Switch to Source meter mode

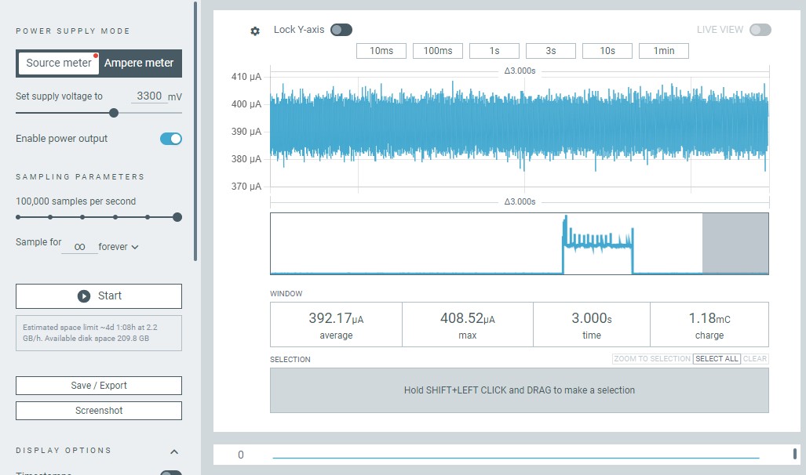pyautogui.click(x=59, y=63)
